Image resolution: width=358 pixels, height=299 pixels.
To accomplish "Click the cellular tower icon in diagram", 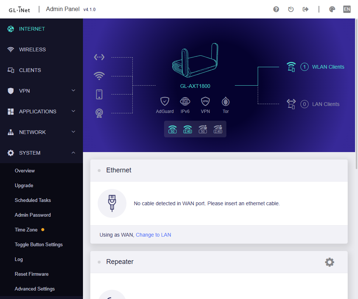I will pyautogui.click(x=99, y=113).
